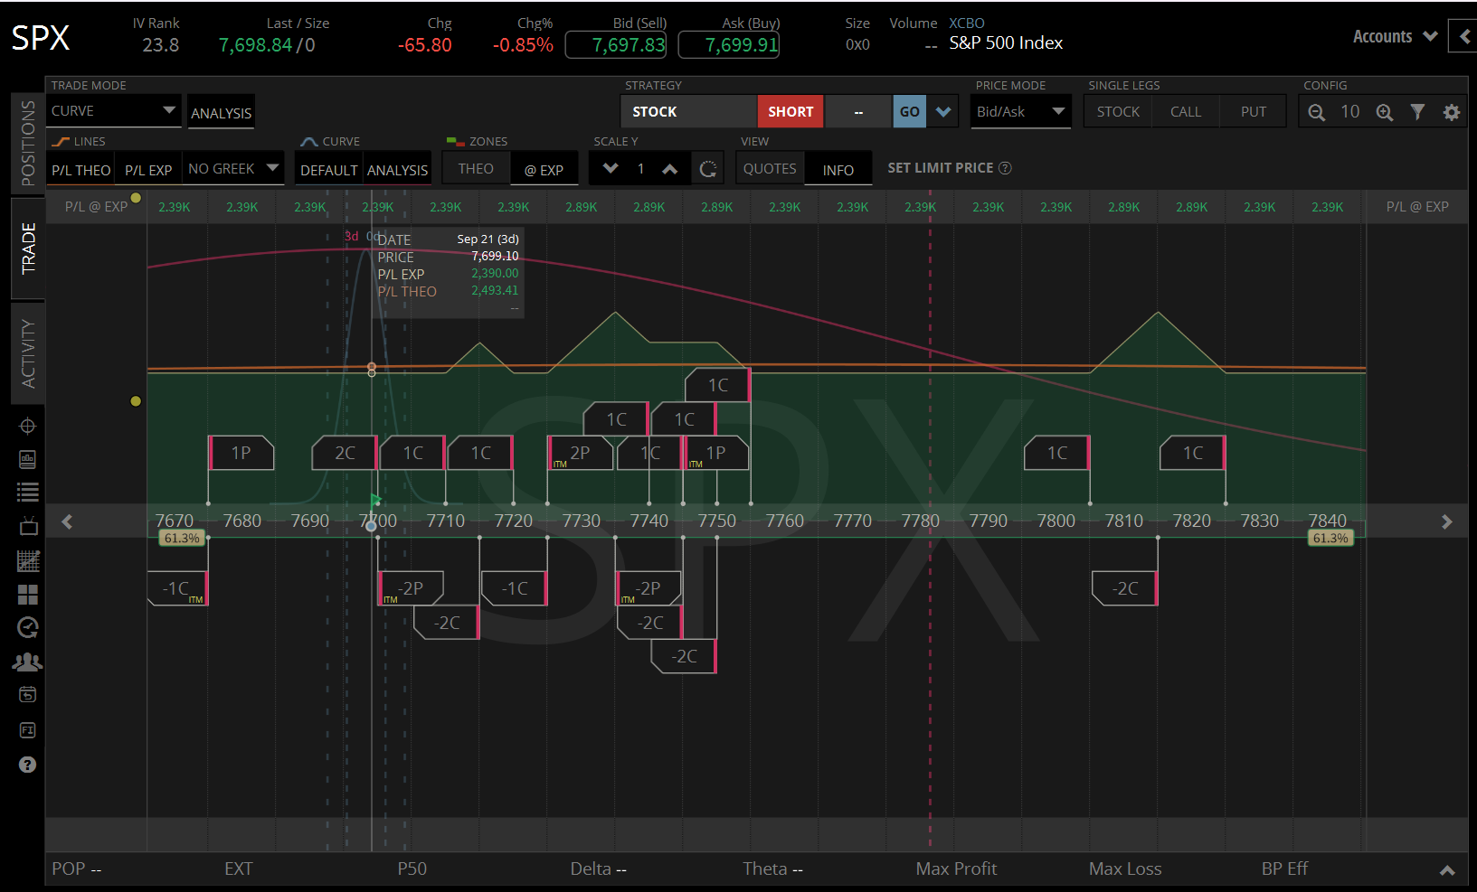Image resolution: width=1477 pixels, height=892 pixels.
Task: Select the long 2P ITM leg near 7730
Action: [581, 453]
